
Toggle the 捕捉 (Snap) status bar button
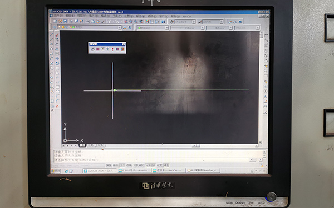click(109, 165)
